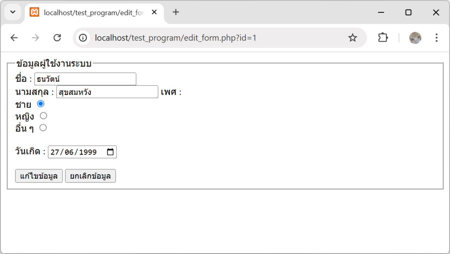Close the localhost edit_form tab
Viewport: 450px width, 254px height.
tap(154, 12)
